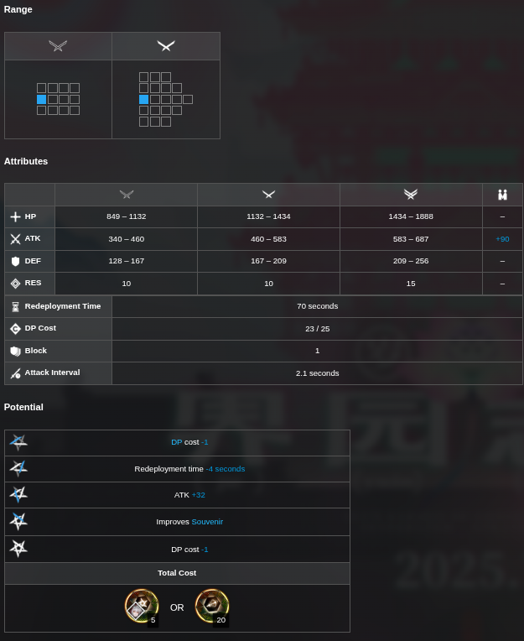Select the Elite 2 column icon in Attributes
Screen dimensions: 524x641
pos(411,195)
